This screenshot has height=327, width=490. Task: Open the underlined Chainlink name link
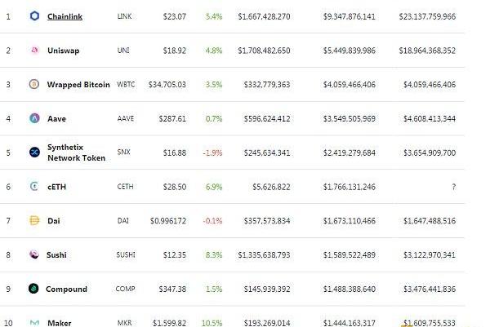tap(65, 16)
